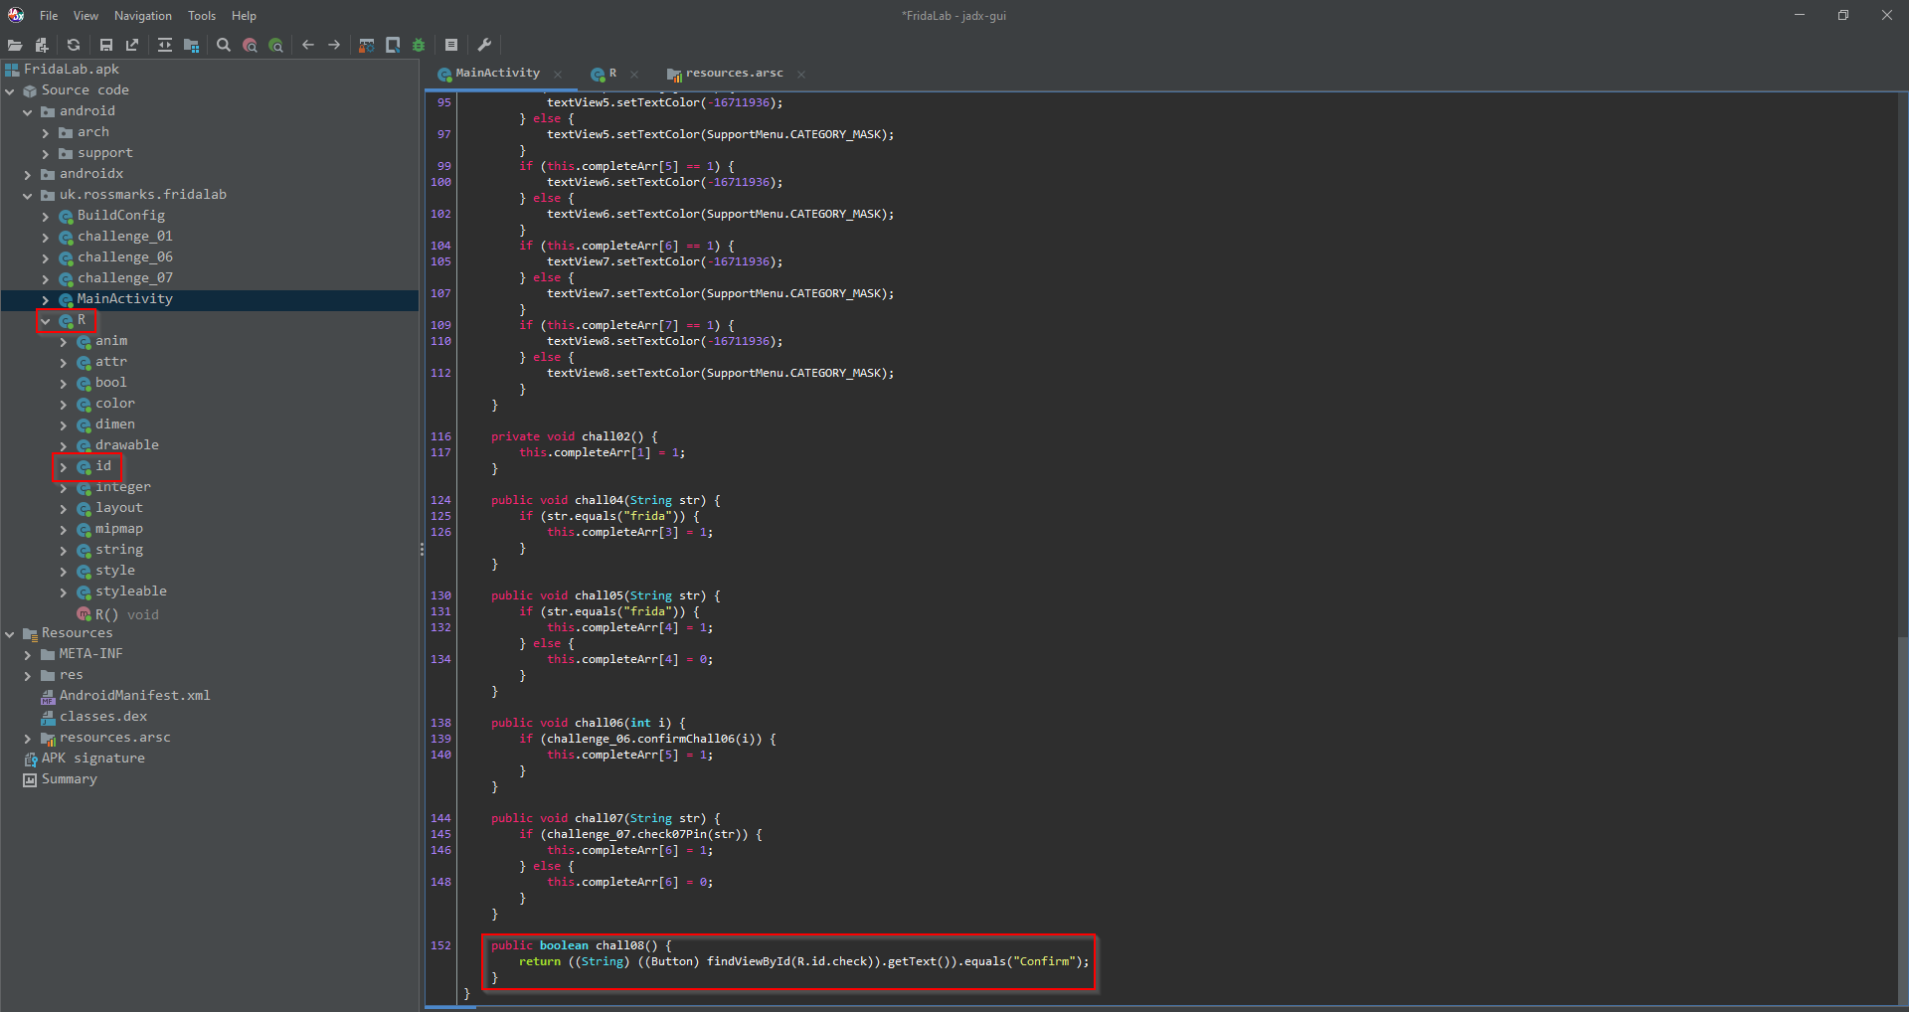Open AndroidManifest.xml
Image resolution: width=1909 pixels, height=1012 pixels.
click(134, 696)
